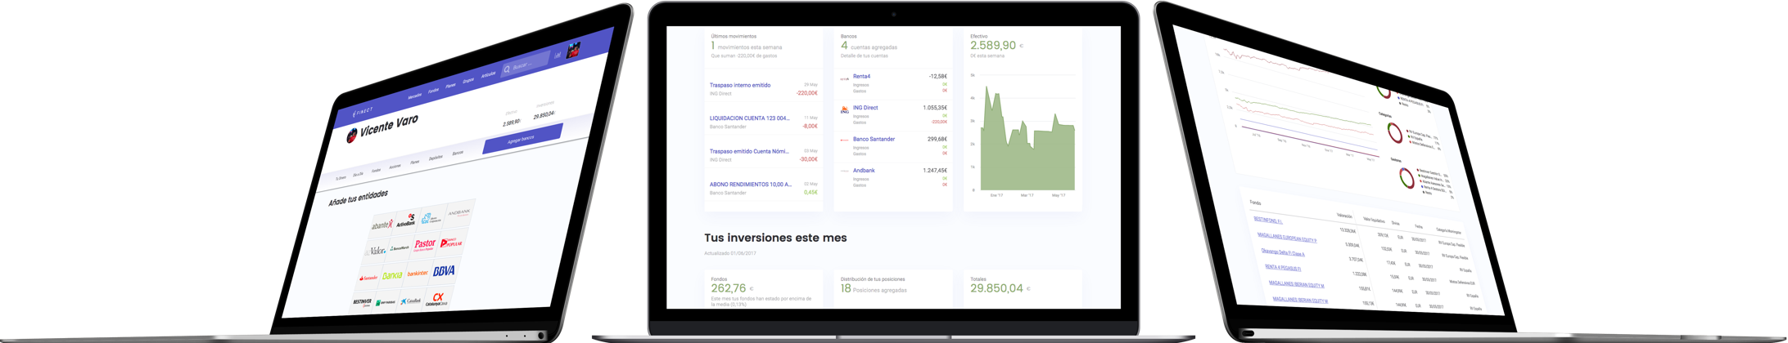Image resolution: width=1788 pixels, height=343 pixels.
Task: Click the search magnifier icon
Action: (508, 69)
